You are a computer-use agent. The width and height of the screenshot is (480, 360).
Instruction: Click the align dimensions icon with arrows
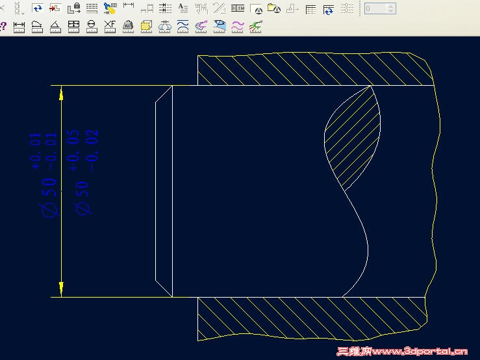[x=165, y=8]
